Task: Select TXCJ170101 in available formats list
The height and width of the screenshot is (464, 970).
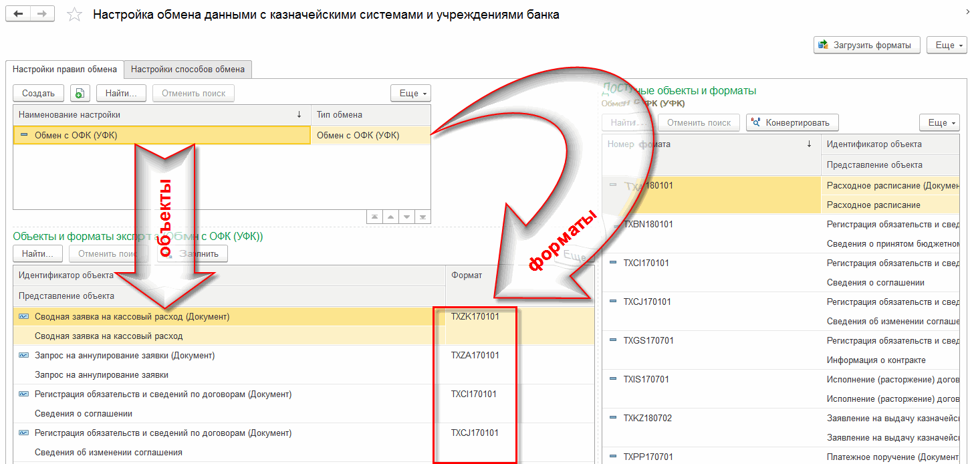Action: tap(648, 302)
